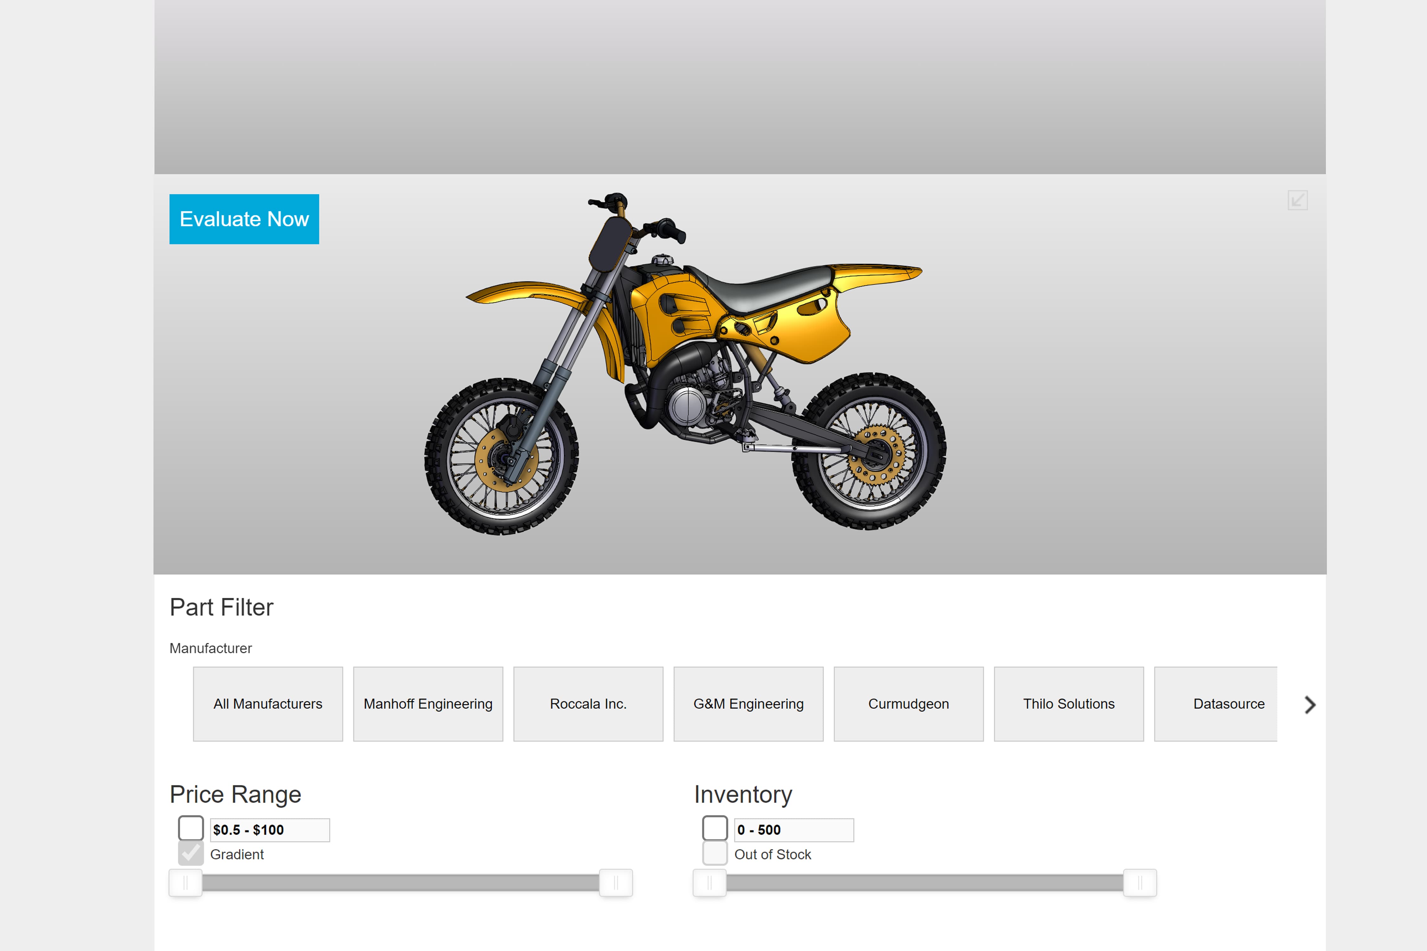Enable the $0.5 - $100 price filter checkbox
1427x951 pixels.
click(191, 829)
